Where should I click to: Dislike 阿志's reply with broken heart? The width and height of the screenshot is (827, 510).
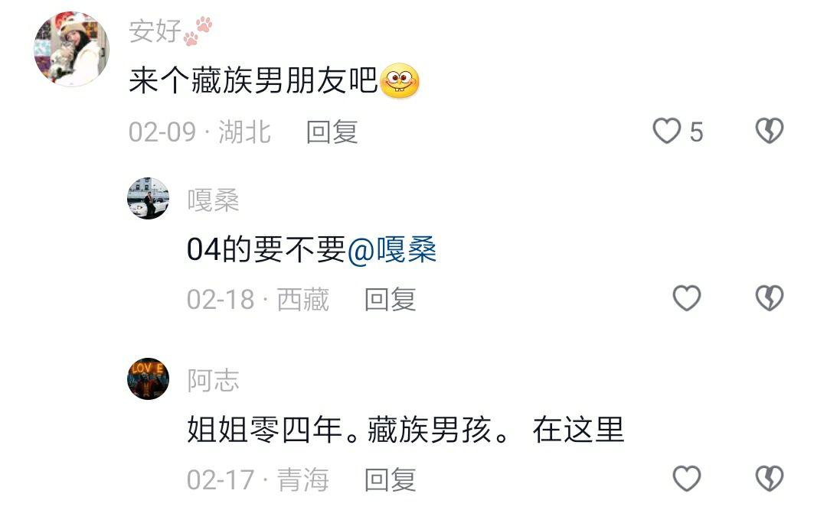770,479
